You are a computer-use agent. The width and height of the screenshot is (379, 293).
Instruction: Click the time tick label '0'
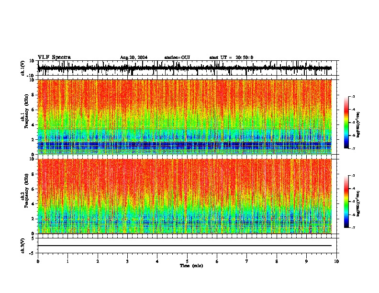[38, 261]
